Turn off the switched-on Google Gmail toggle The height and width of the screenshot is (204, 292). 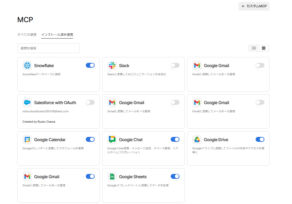(x=90, y=176)
